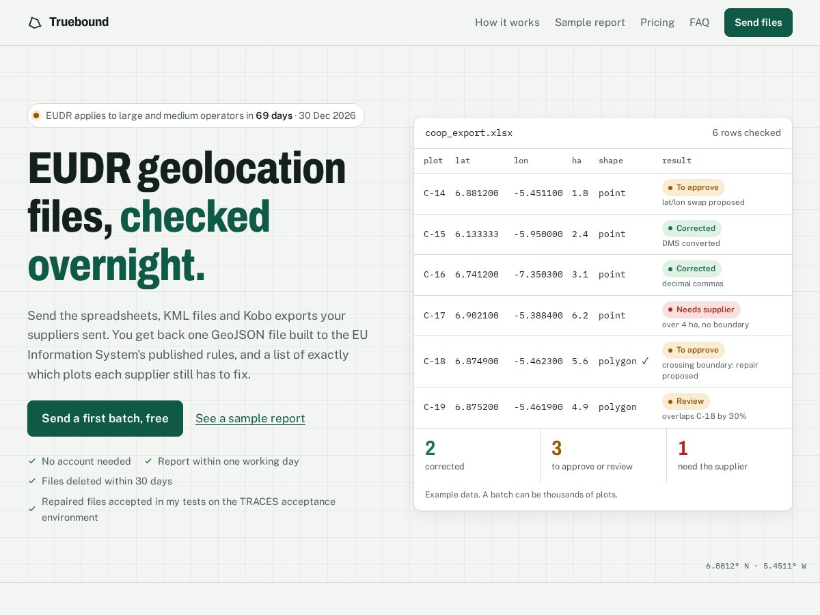Click the plot column header
The image size is (820, 615).
pyautogui.click(x=433, y=161)
